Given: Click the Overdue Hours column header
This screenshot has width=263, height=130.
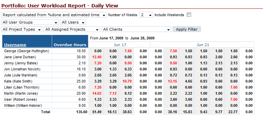Looking at the screenshot, I should (x=70, y=45).
